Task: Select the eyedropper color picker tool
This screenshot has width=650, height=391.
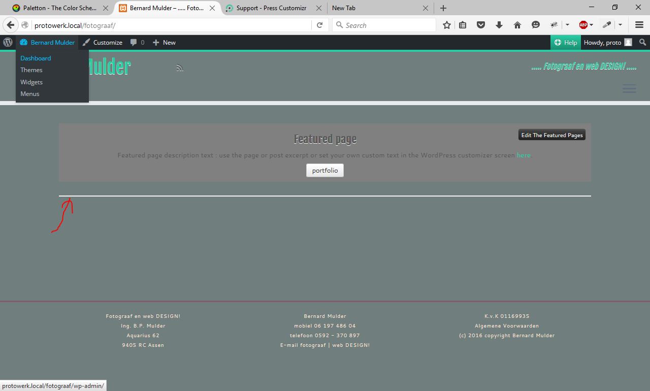Action: pyautogui.click(x=606, y=25)
